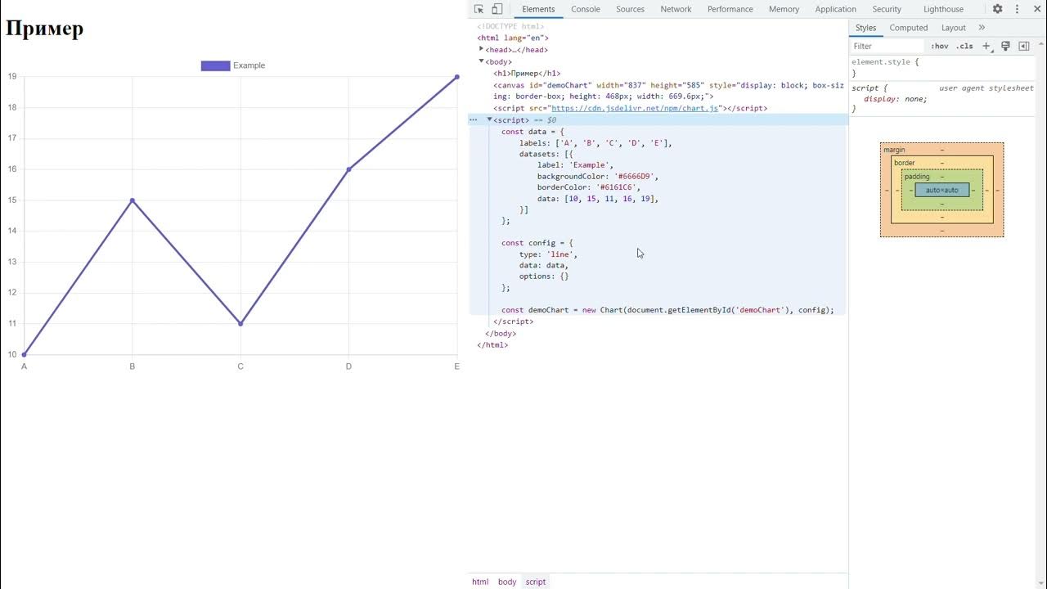Toggle the device toolbar icon

[x=497, y=9]
